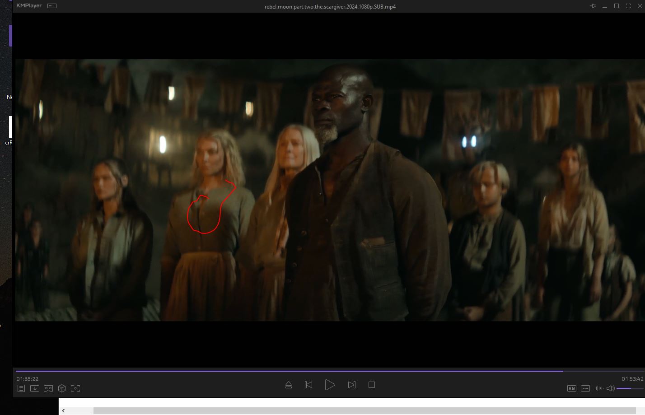Skip to the next track
Image resolution: width=645 pixels, height=415 pixels.
[352, 385]
